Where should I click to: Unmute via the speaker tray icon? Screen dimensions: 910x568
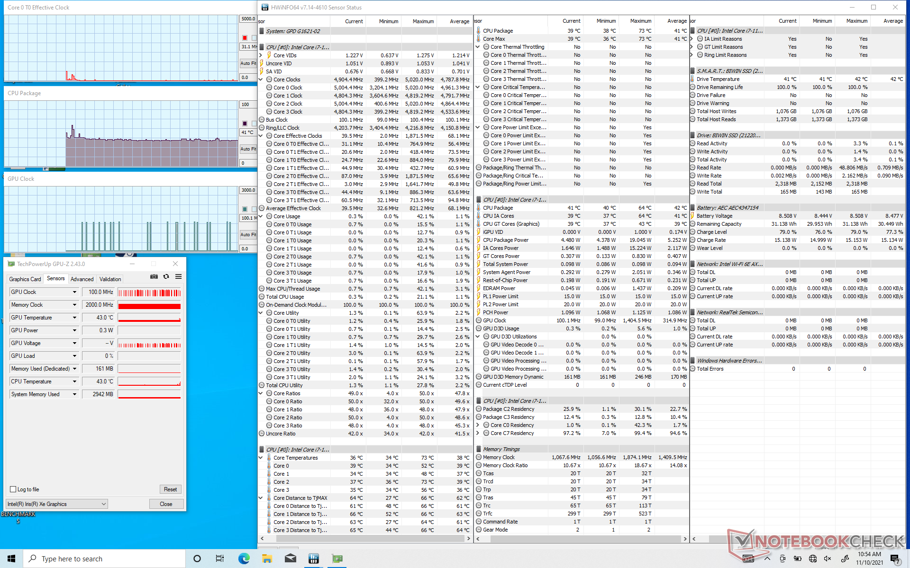coord(828,559)
